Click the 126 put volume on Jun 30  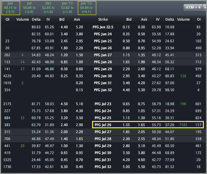tap(183, 76)
